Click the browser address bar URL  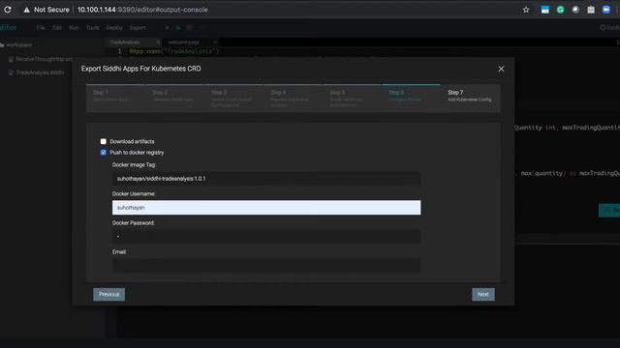pyautogui.click(x=142, y=10)
